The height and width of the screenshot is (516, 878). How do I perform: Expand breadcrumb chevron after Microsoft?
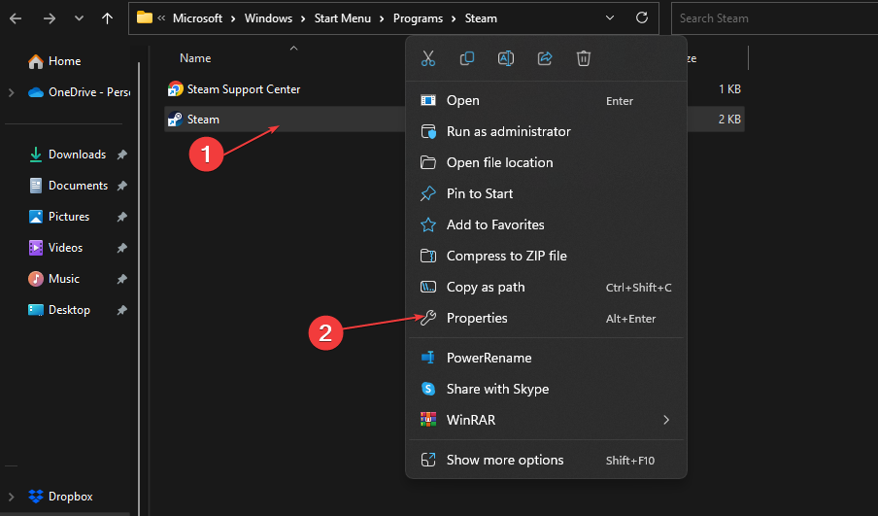coord(233,19)
